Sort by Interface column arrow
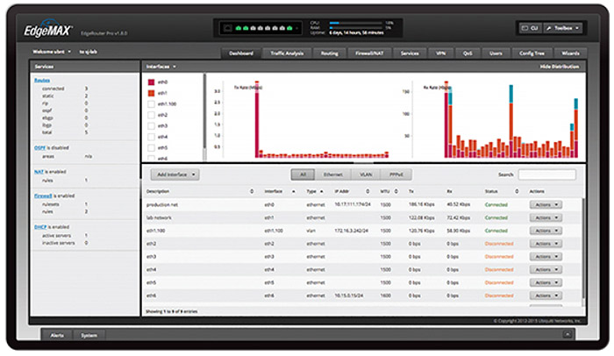 294,191
